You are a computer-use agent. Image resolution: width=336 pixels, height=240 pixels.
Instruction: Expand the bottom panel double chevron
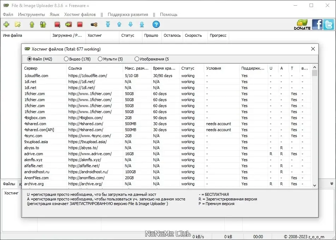tap(332, 184)
